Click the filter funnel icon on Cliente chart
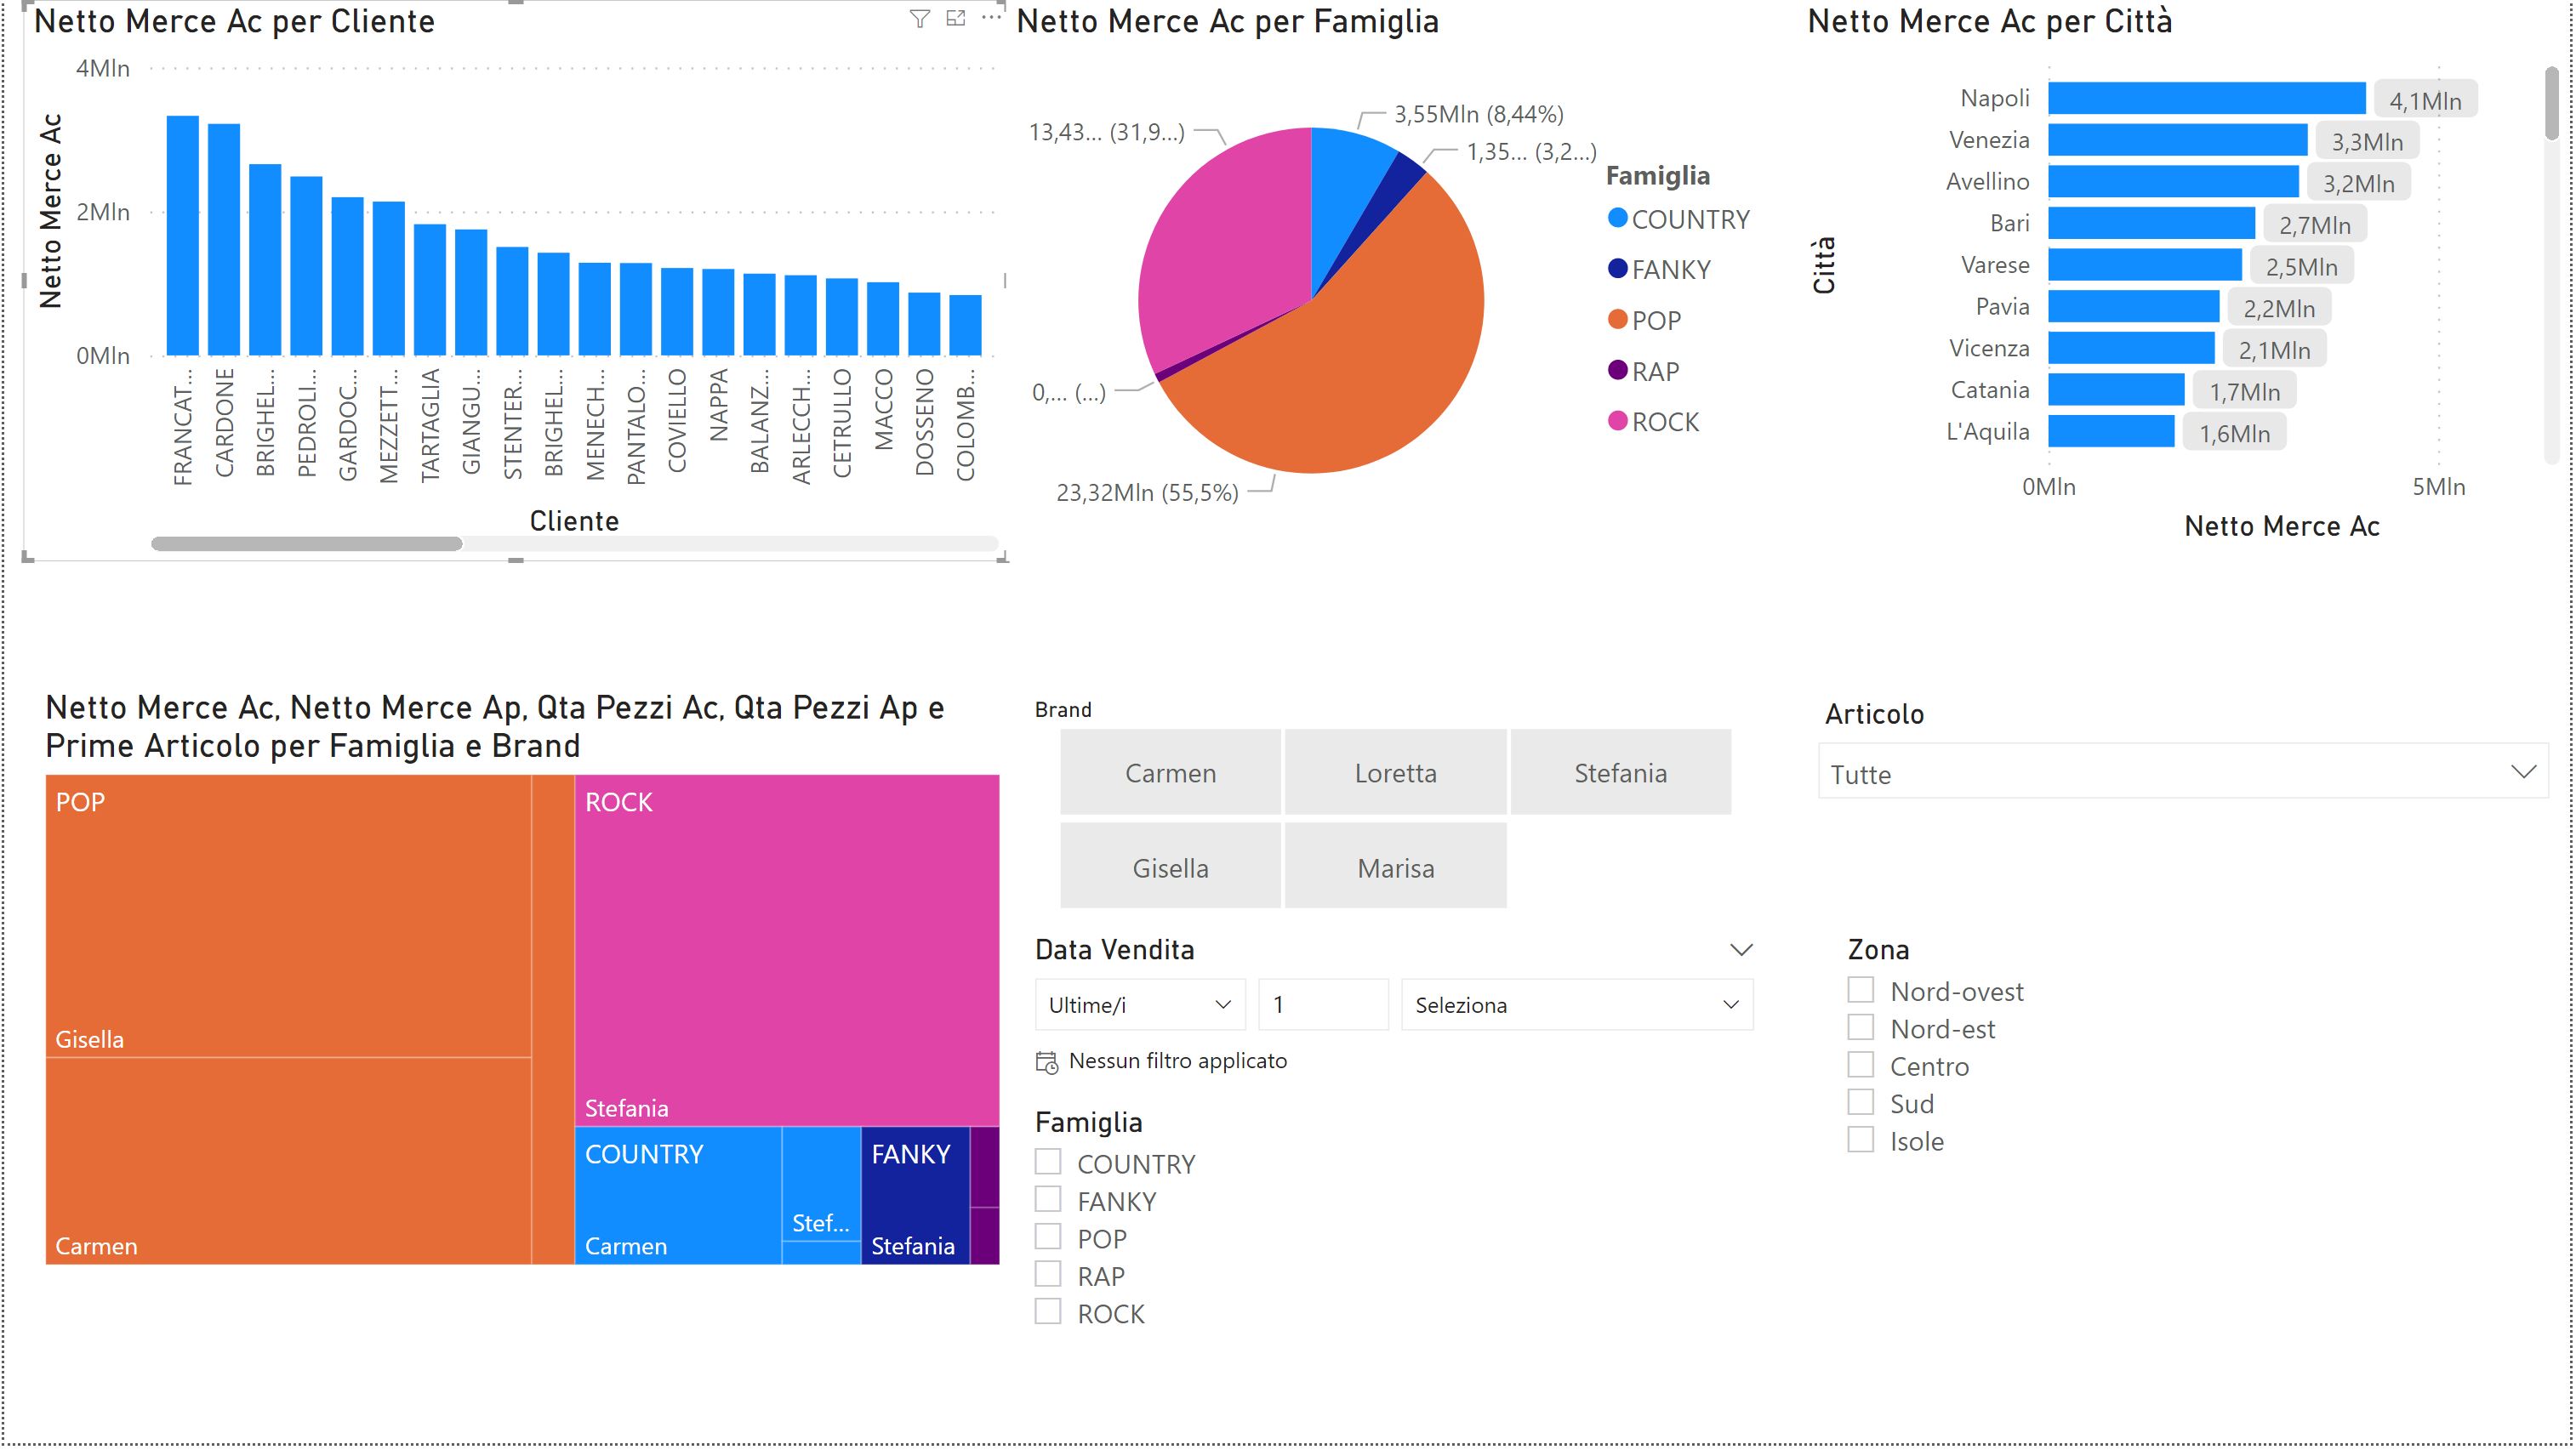Image resolution: width=2576 pixels, height=1450 pixels. pos(919,19)
